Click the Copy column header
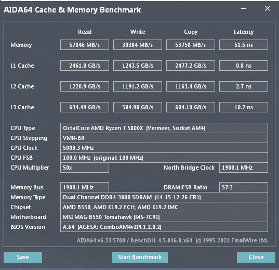Screen dimensions: 279x270 point(191,32)
